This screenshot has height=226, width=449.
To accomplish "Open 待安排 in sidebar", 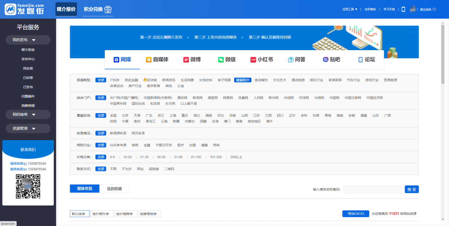I will [x=28, y=68].
